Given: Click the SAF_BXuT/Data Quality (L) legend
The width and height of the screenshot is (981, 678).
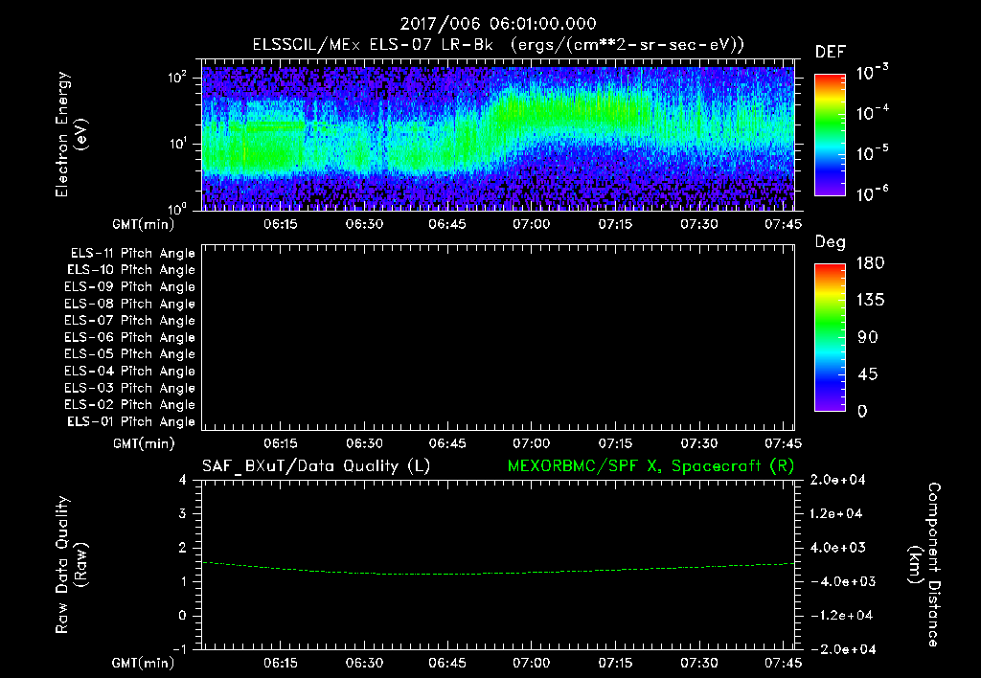Looking at the screenshot, I should pos(316,466).
